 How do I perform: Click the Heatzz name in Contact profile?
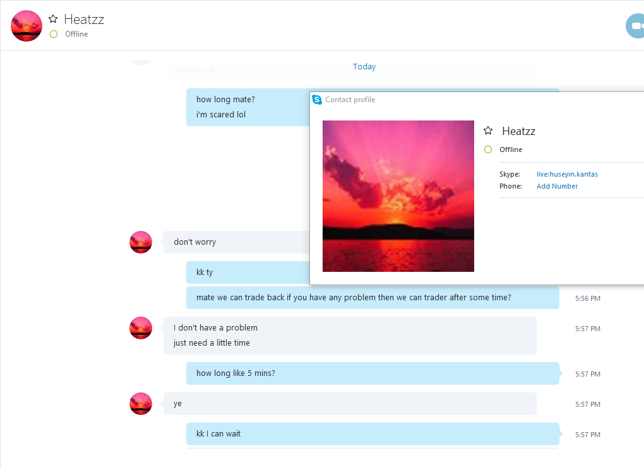519,131
